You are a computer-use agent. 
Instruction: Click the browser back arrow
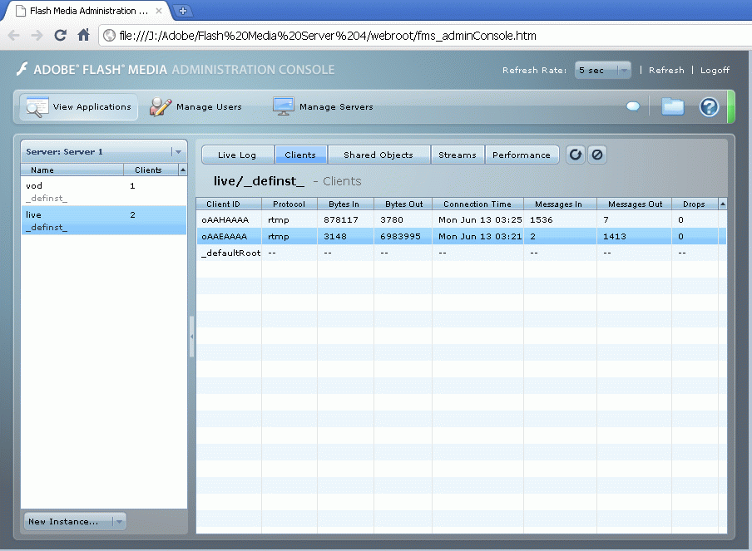click(x=14, y=36)
